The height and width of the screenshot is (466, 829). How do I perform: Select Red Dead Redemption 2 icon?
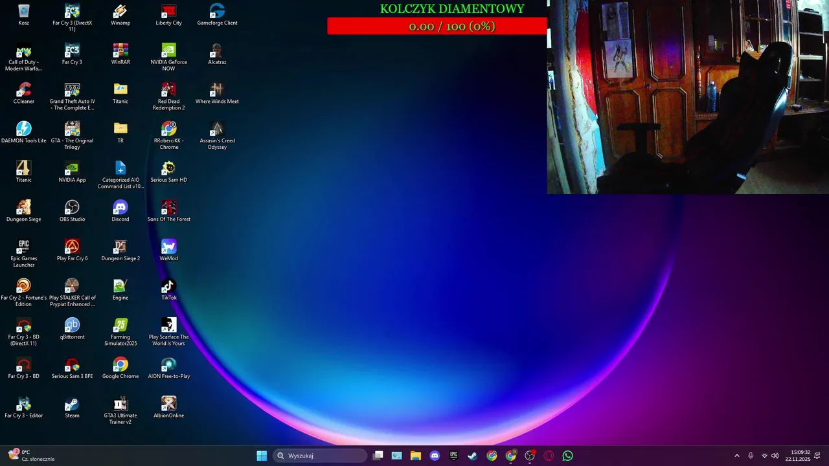click(x=168, y=97)
